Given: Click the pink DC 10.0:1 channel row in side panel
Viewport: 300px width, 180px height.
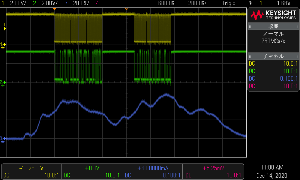Looking at the screenshot, I should click(x=273, y=86).
